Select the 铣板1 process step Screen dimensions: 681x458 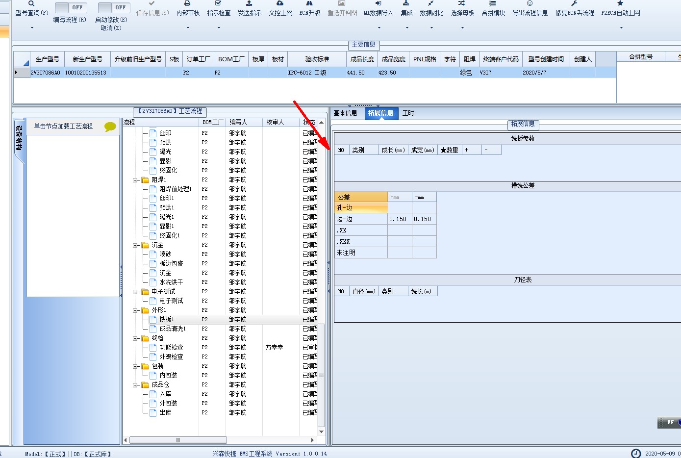pyautogui.click(x=167, y=320)
